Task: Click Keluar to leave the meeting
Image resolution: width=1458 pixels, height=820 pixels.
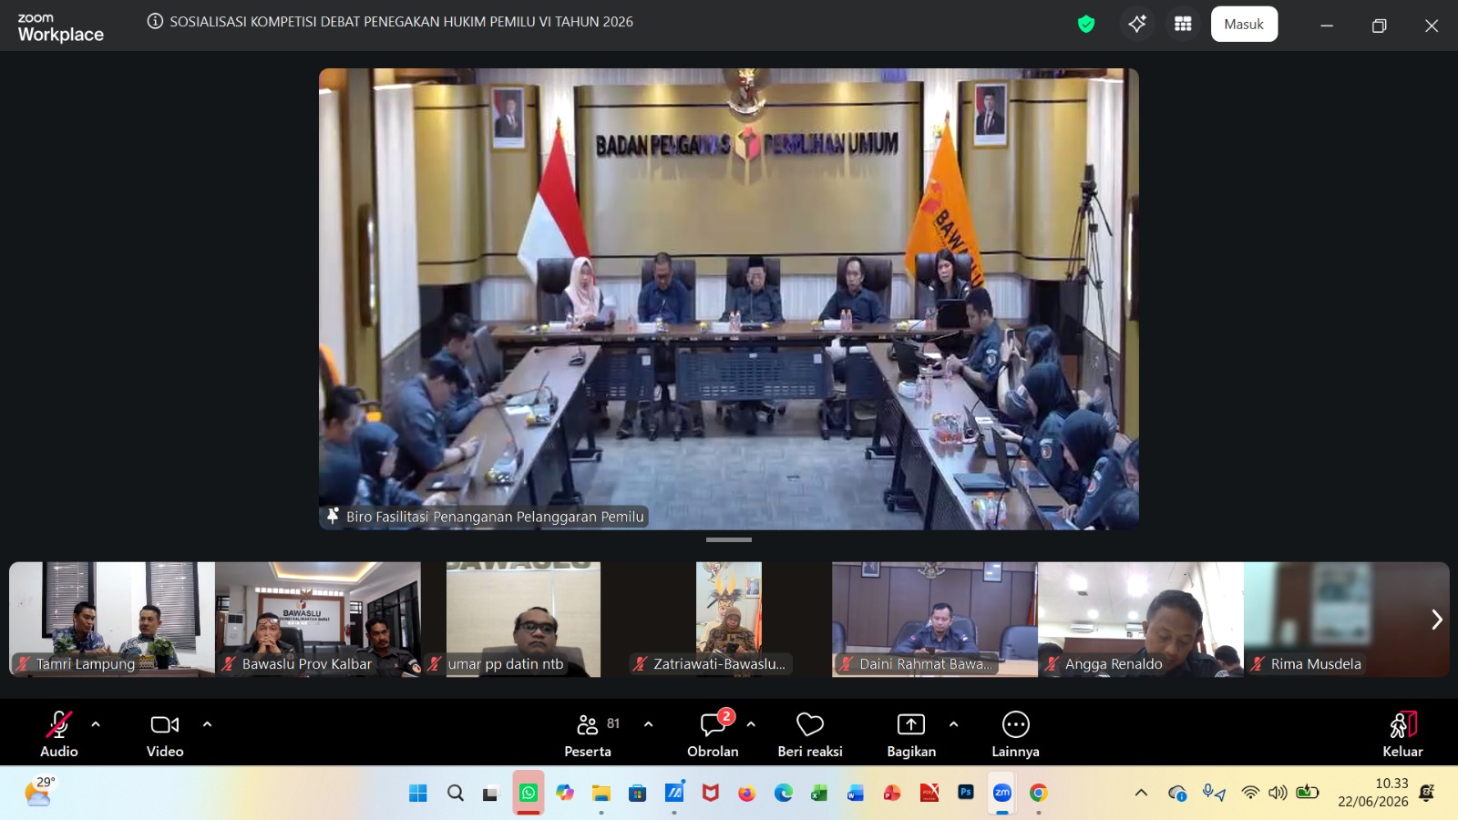Action: click(1402, 734)
